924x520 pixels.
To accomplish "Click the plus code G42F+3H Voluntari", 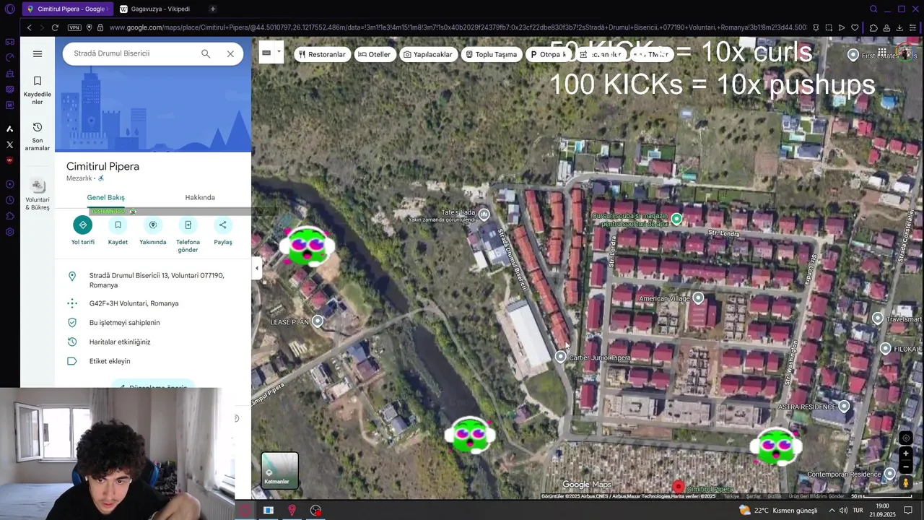I will point(153,303).
